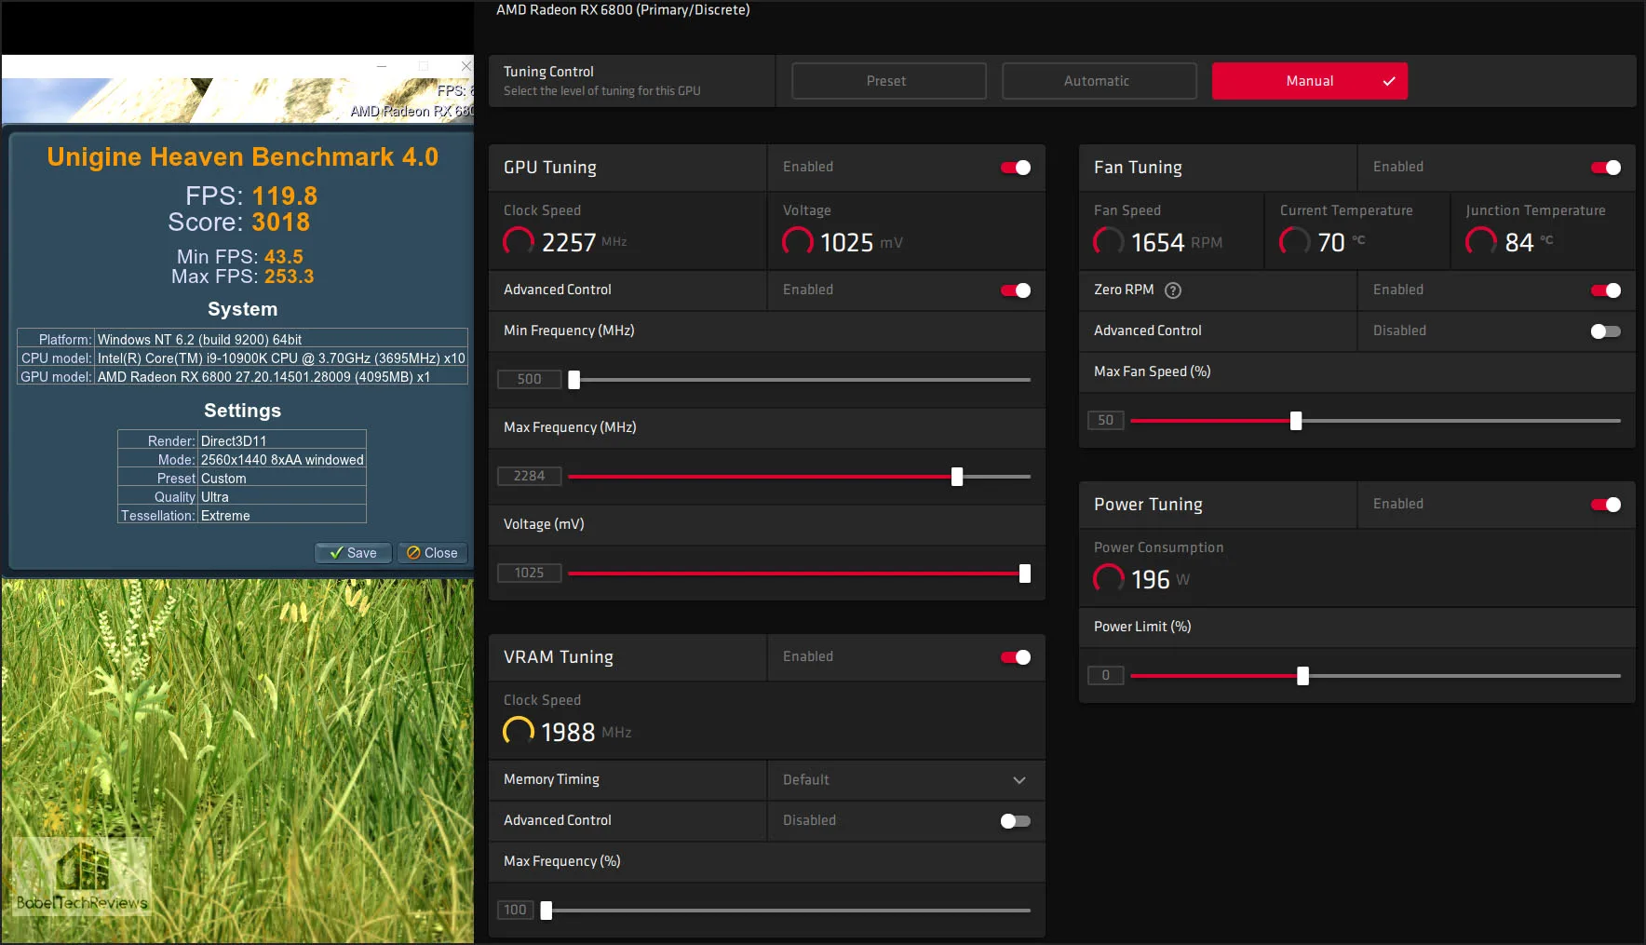1646x945 pixels.
Task: Click the GPU clock 2257 MHz reading
Action: 585,242
